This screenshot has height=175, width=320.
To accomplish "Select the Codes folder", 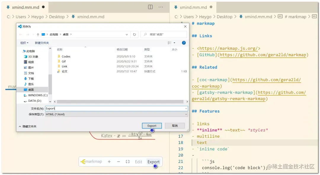I will pos(64,56).
